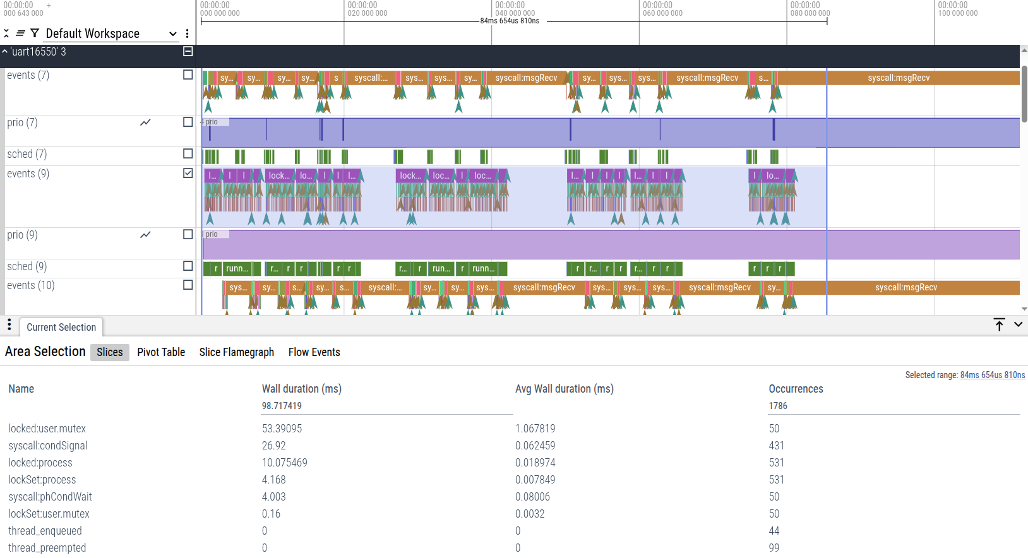The image size is (1028, 558).
Task: Click the selected range 84ms 654us 810ns link
Action: pyautogui.click(x=993, y=375)
